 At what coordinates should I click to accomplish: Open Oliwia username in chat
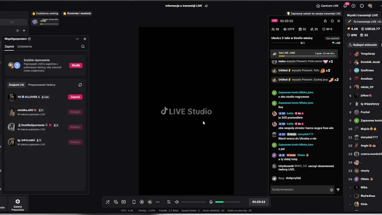click(x=301, y=155)
